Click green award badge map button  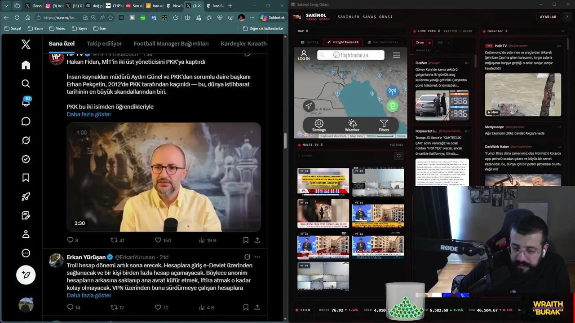[x=392, y=106]
